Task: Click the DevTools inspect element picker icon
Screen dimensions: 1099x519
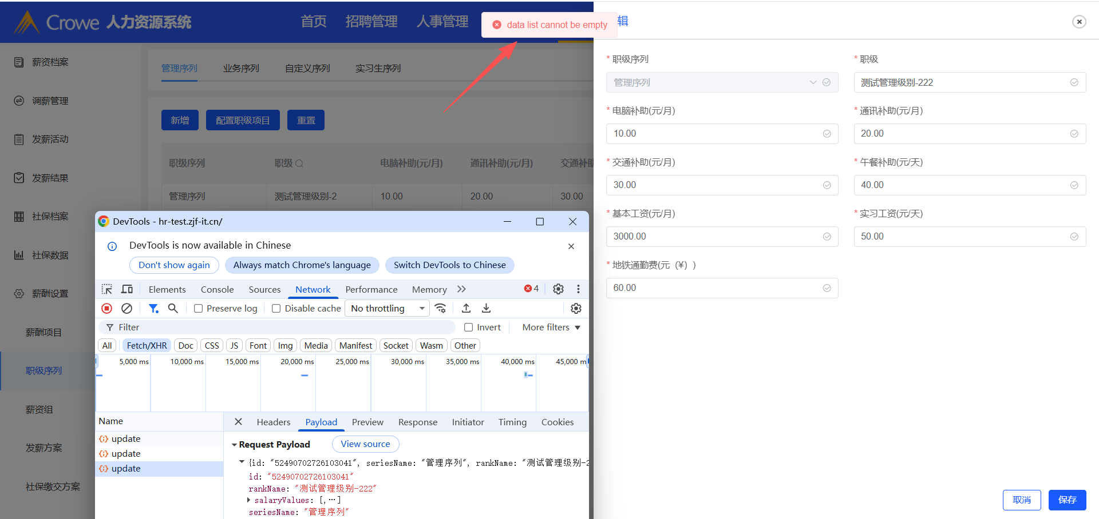Action: click(x=107, y=289)
